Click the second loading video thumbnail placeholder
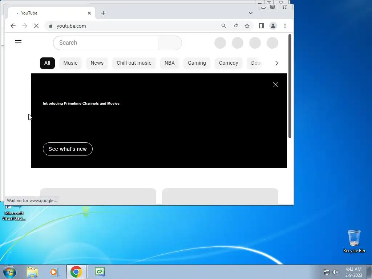This screenshot has width=372, height=279. 220,196
